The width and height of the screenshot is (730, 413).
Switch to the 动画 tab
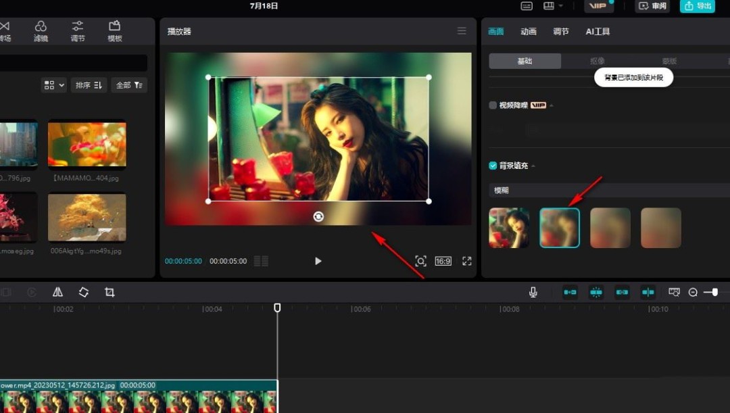pos(529,32)
